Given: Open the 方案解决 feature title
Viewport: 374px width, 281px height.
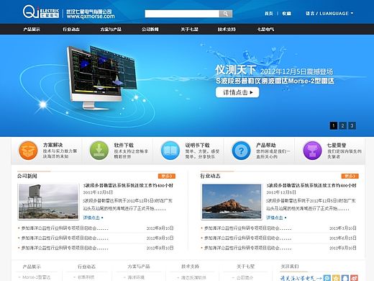Looking at the screenshot, I should click(53, 145).
